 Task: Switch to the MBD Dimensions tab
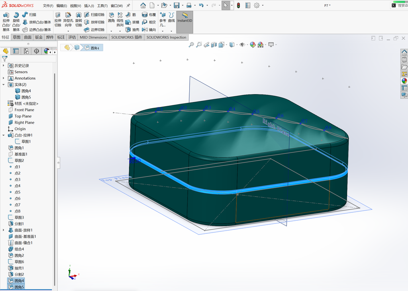93,37
